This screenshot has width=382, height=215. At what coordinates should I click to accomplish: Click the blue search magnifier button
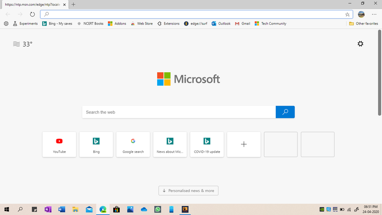click(285, 112)
